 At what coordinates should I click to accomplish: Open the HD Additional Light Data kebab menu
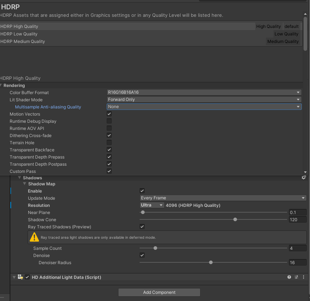point(304,277)
